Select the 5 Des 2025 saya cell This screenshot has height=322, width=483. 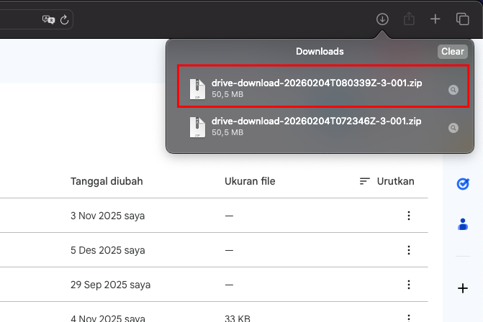click(x=107, y=250)
